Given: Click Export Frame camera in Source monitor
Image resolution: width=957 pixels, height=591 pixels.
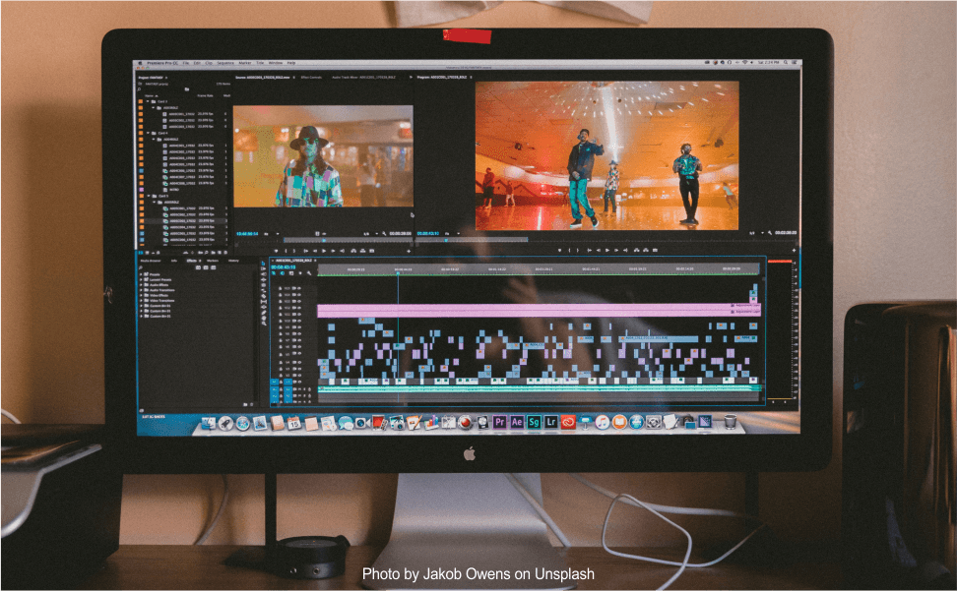Looking at the screenshot, I should click(x=372, y=251).
